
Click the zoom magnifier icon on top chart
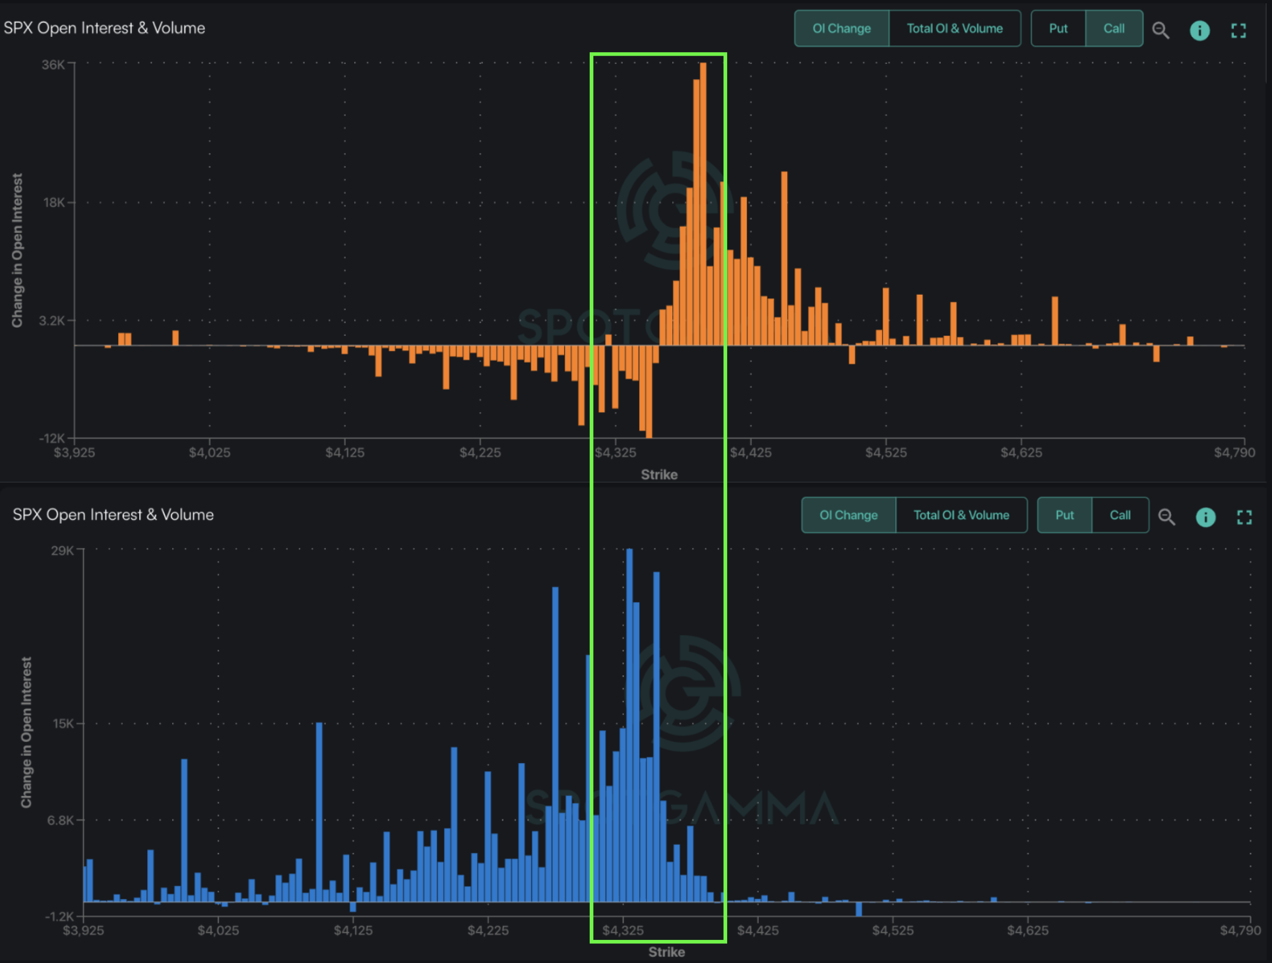1161,30
